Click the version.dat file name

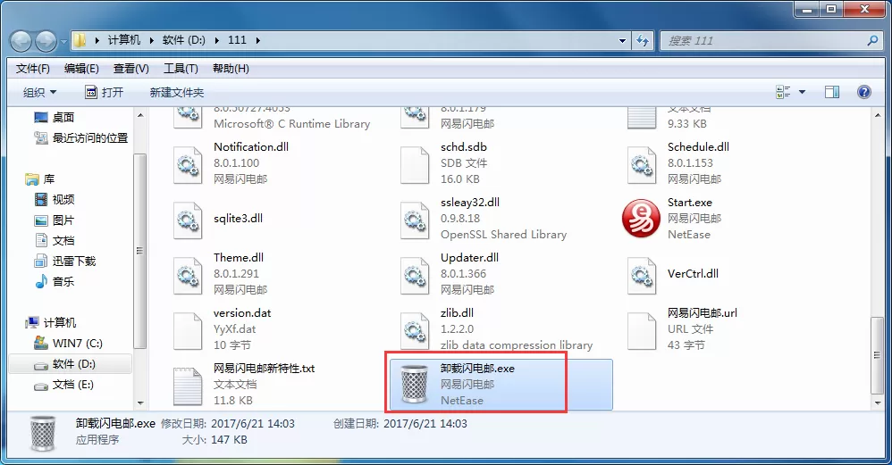click(x=242, y=313)
